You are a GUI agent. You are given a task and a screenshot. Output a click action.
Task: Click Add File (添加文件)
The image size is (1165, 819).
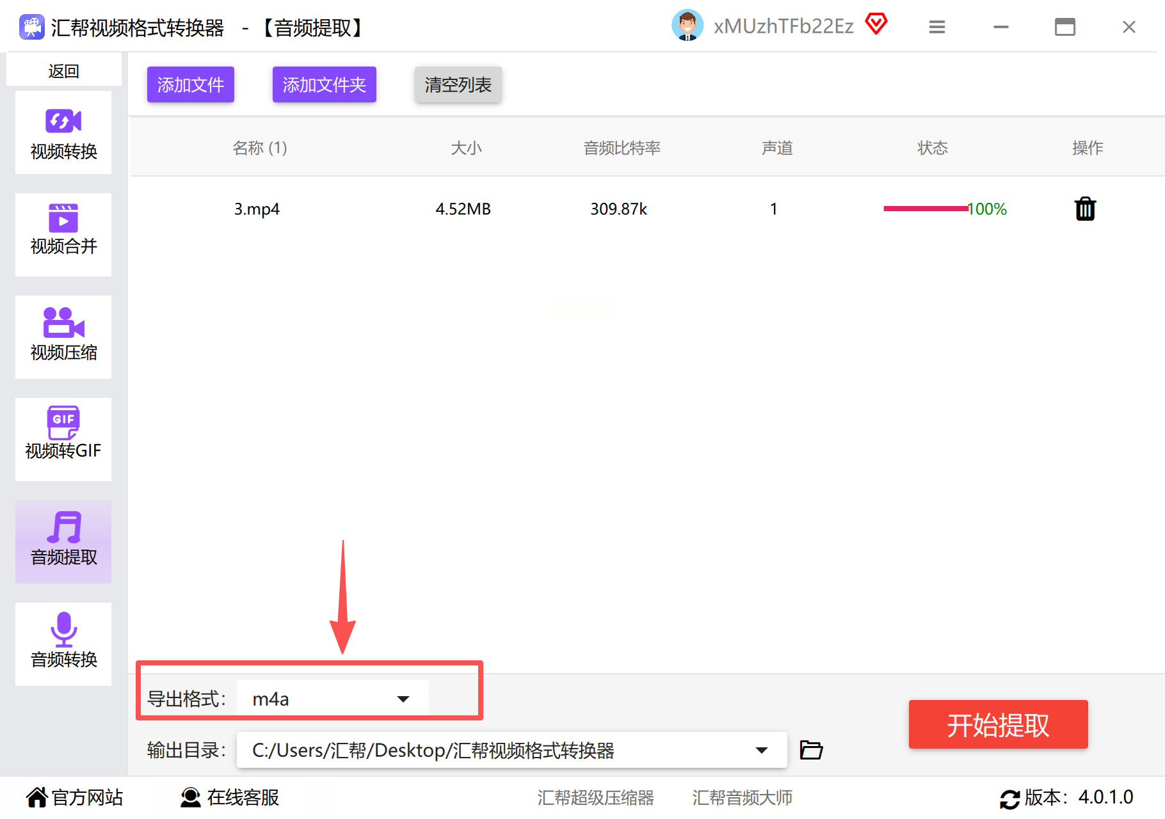[x=191, y=84]
